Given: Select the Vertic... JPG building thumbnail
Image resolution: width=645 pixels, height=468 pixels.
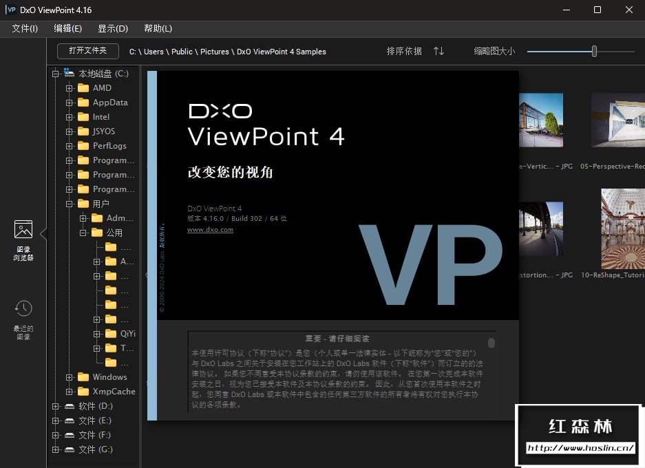Looking at the screenshot, I should (x=541, y=120).
